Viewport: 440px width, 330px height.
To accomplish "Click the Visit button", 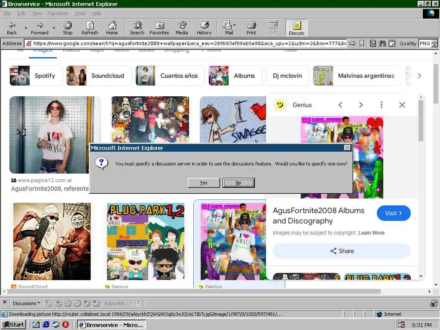I will 394,213.
